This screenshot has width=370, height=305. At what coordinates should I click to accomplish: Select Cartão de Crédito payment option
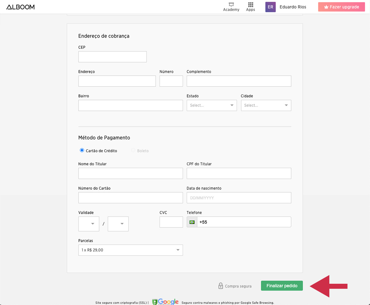(x=82, y=150)
